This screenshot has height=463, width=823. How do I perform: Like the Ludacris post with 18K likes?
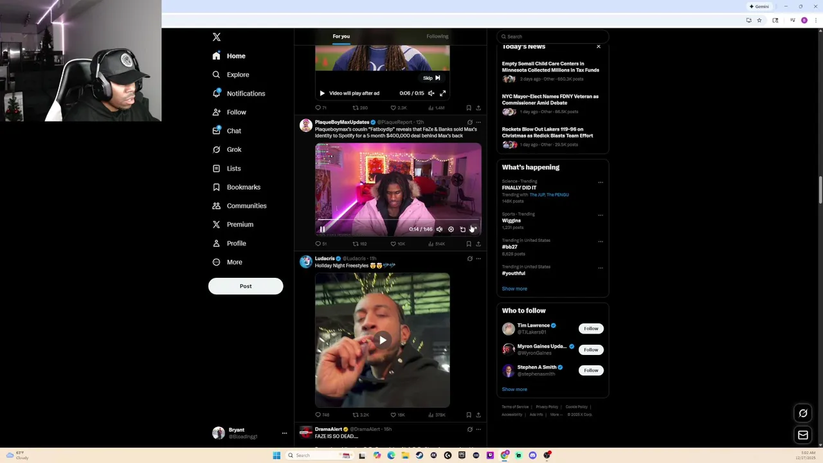[397, 415]
